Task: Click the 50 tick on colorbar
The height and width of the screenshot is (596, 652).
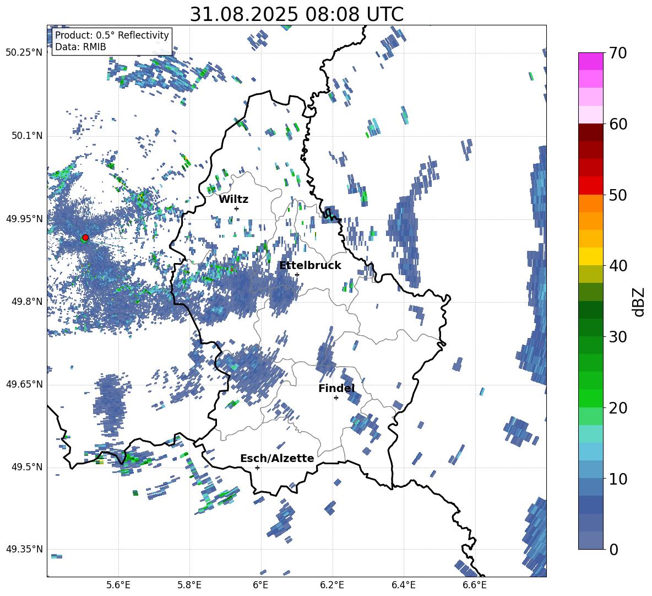Action: click(618, 195)
